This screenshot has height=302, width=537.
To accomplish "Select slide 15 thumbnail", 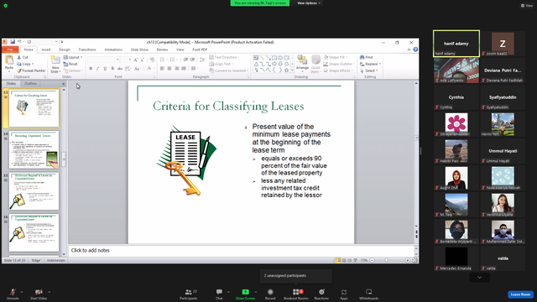I will (34, 191).
